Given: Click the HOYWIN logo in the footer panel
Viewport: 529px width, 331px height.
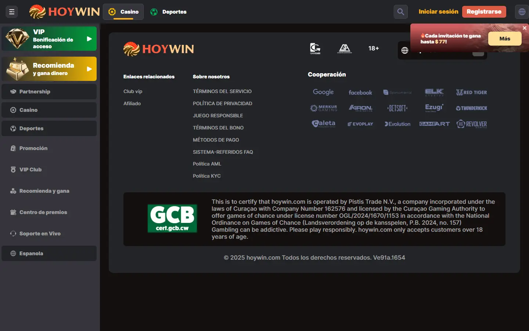Looking at the screenshot, I should 159,49.
